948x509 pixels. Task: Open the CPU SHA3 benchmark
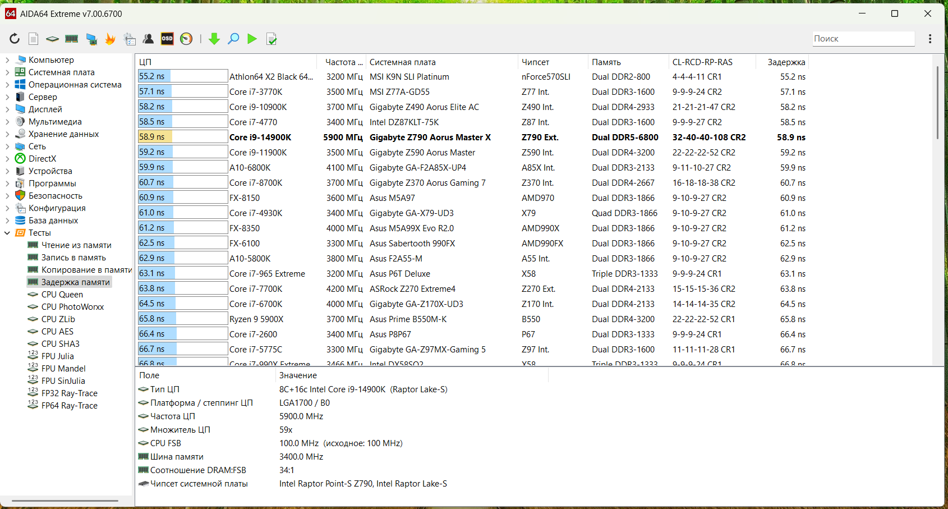tap(61, 344)
